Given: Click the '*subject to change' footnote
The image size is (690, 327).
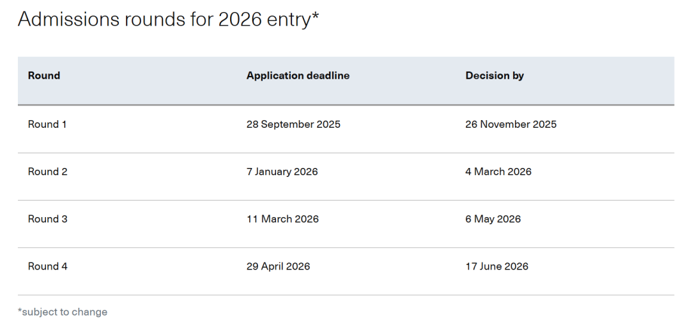Looking at the screenshot, I should [x=63, y=312].
